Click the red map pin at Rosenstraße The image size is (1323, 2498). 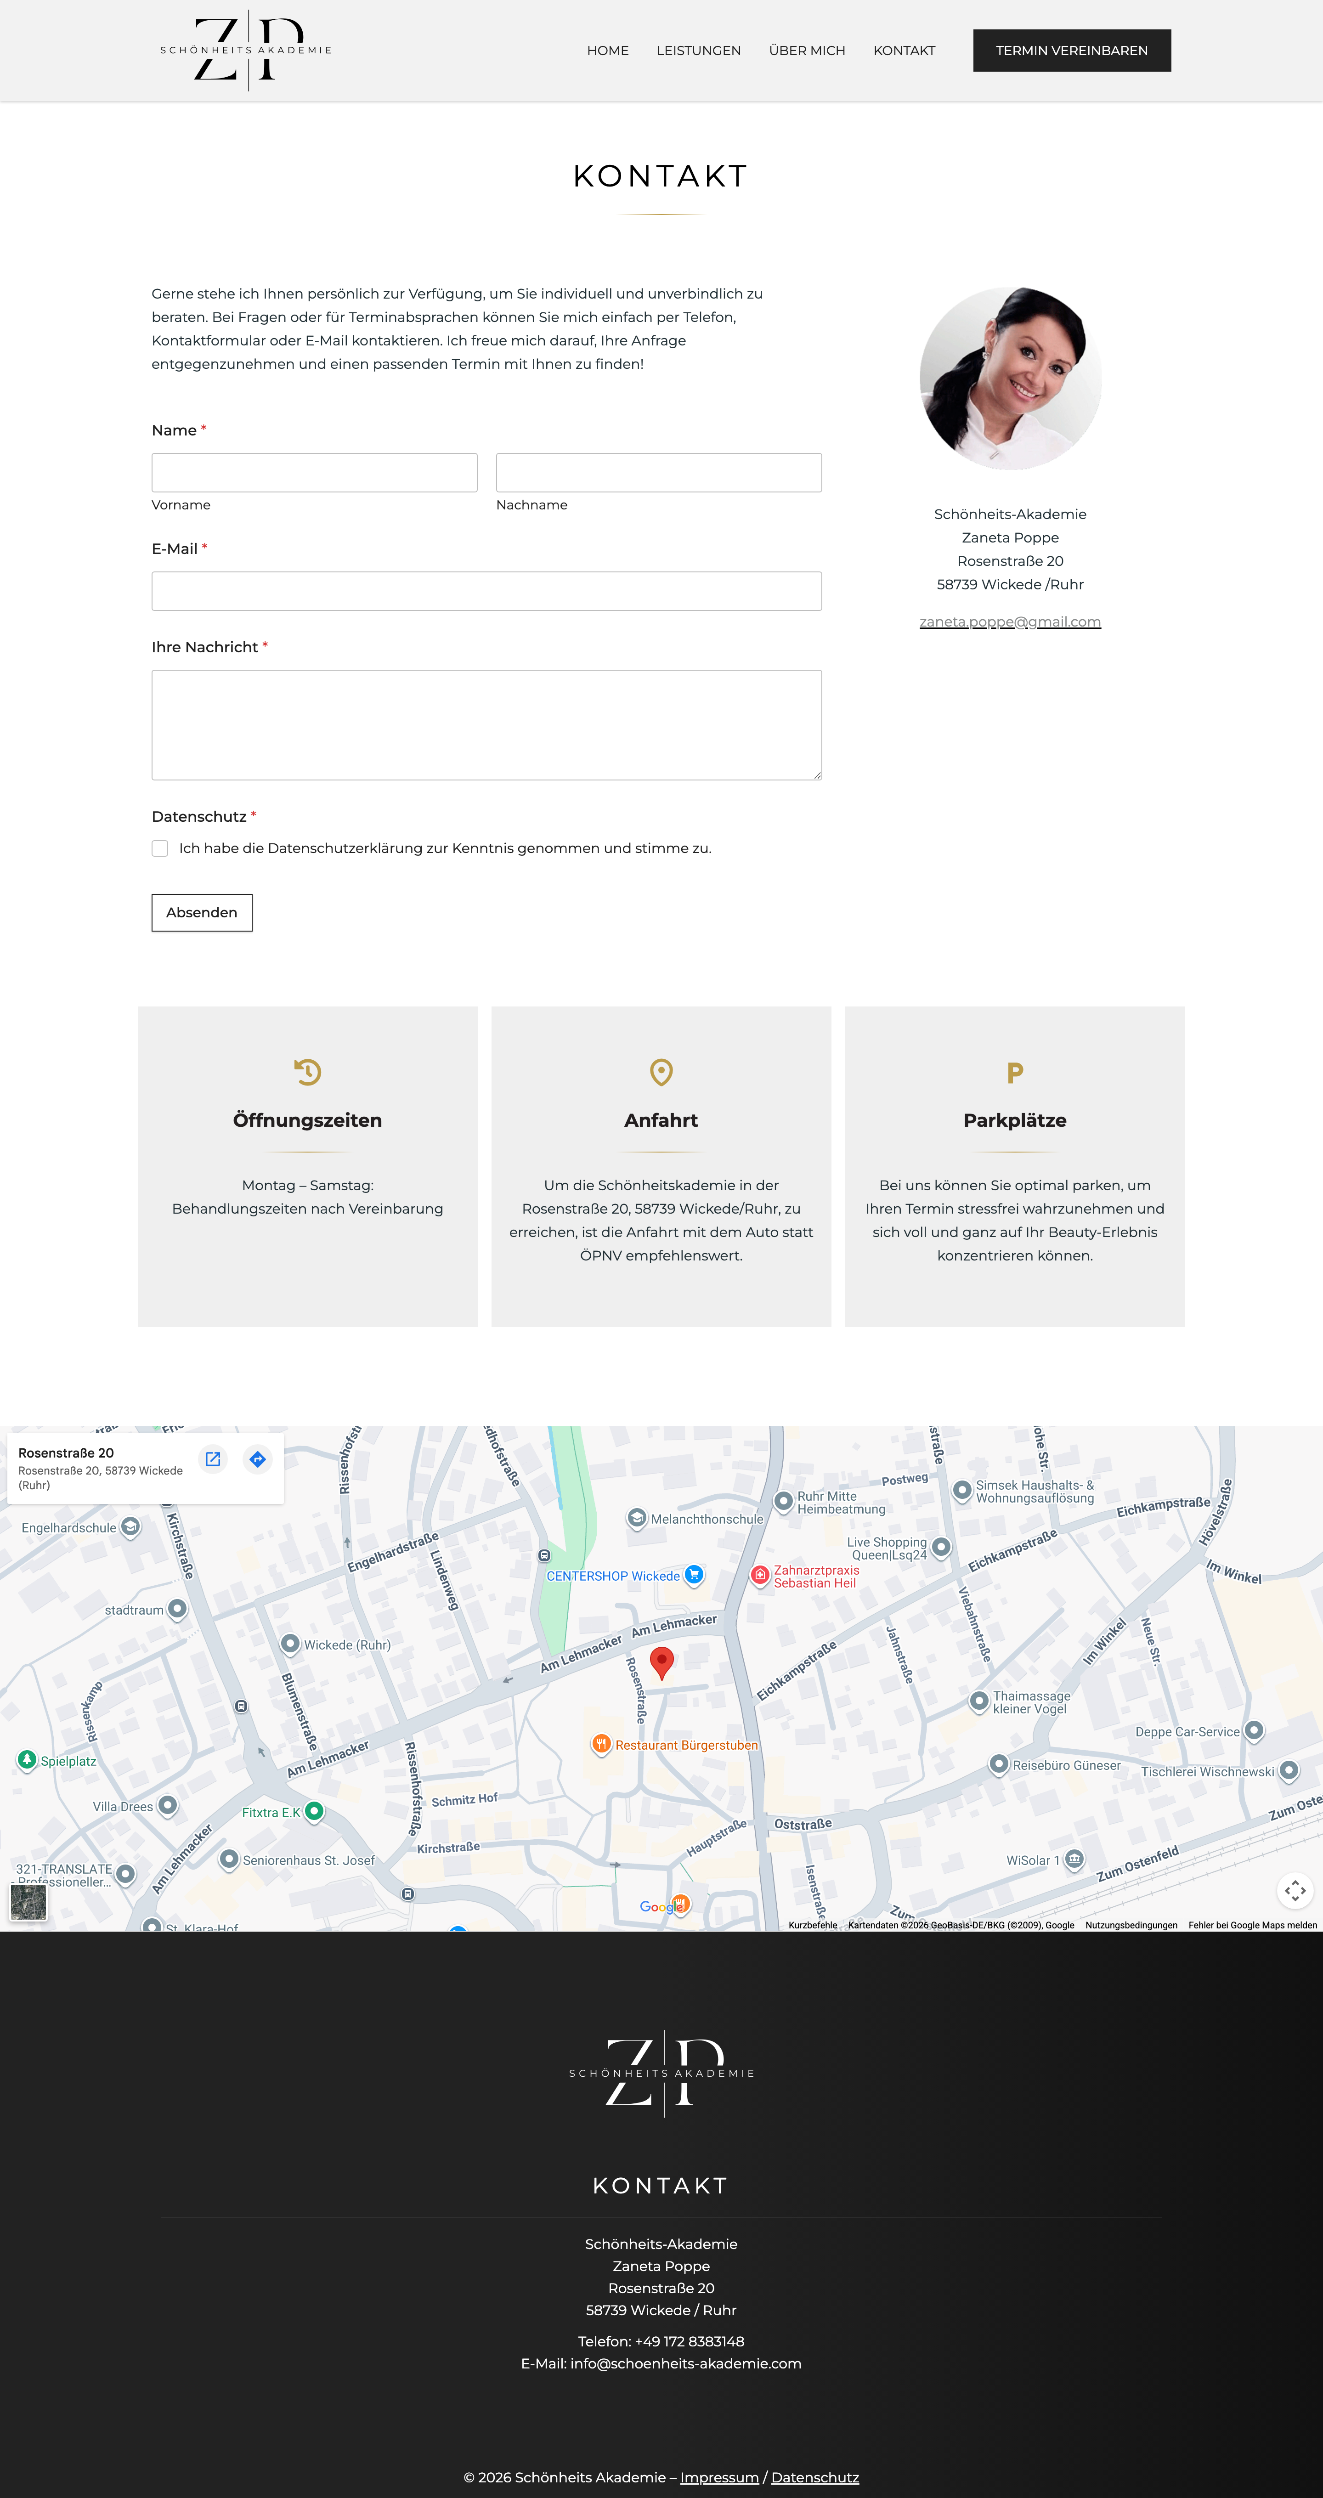pos(661,1662)
